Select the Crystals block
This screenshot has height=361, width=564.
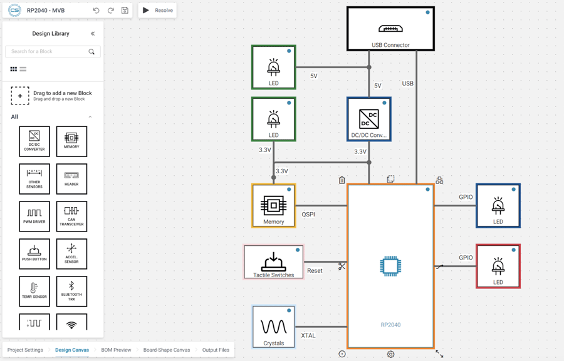coord(274,327)
